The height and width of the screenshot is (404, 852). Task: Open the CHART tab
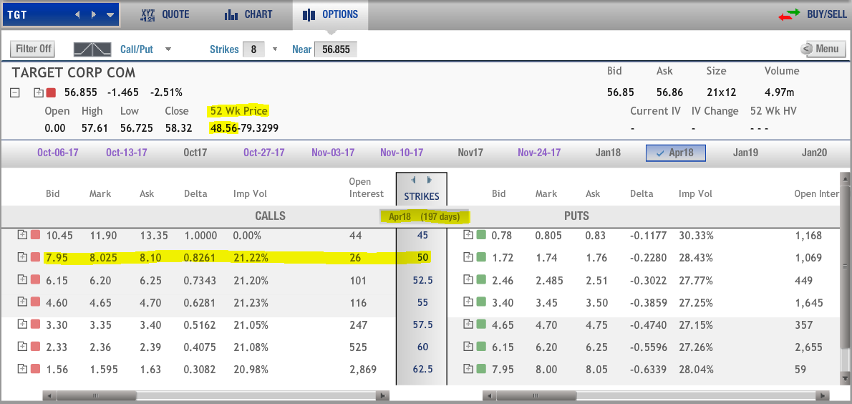(248, 14)
